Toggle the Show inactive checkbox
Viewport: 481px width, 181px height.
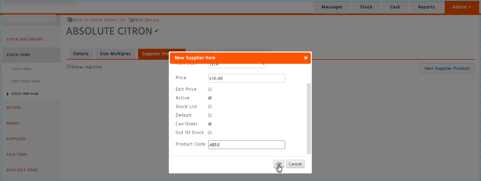pyautogui.click(x=68, y=66)
